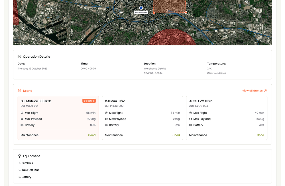Click DJI Matrice 300 RTK Battery icon
The height and width of the screenshot is (186, 285).
[x=22, y=125]
